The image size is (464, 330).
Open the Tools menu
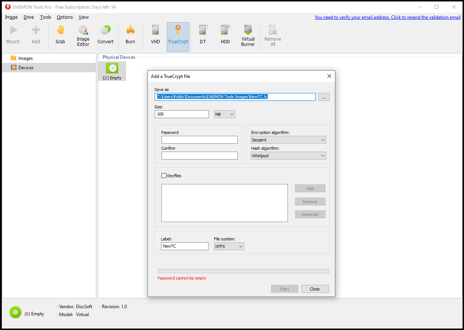click(x=46, y=17)
